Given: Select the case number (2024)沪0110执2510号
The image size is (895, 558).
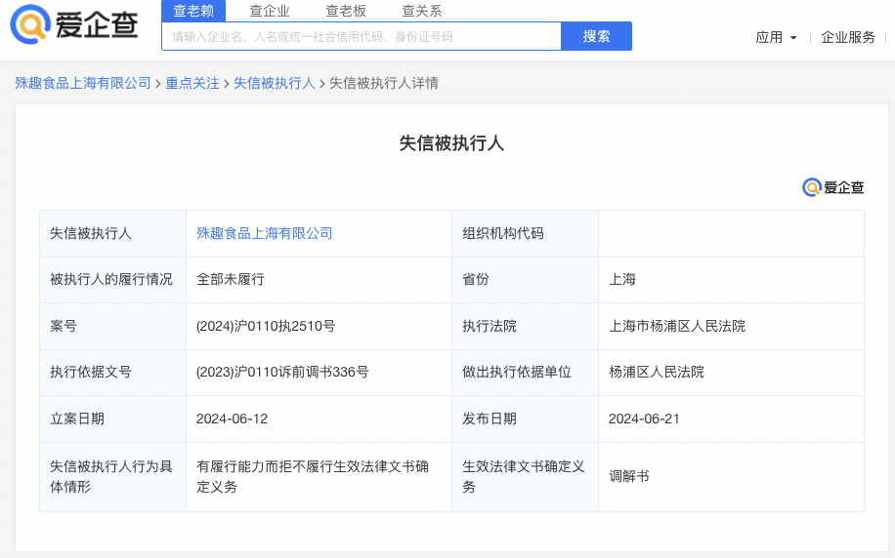Looking at the screenshot, I should click(266, 326).
